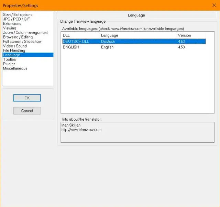Viewport: 220px width, 207px height.
Task: Select Zoom / Color management category
Action: pos(25,33)
